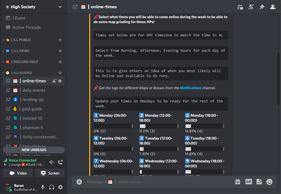Disconnect from voice call icon

pos(60,162)
